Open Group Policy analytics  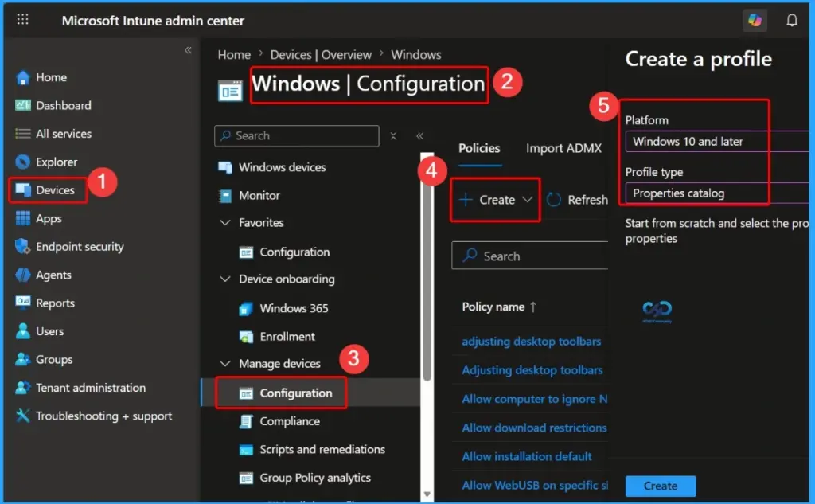pyautogui.click(x=305, y=478)
